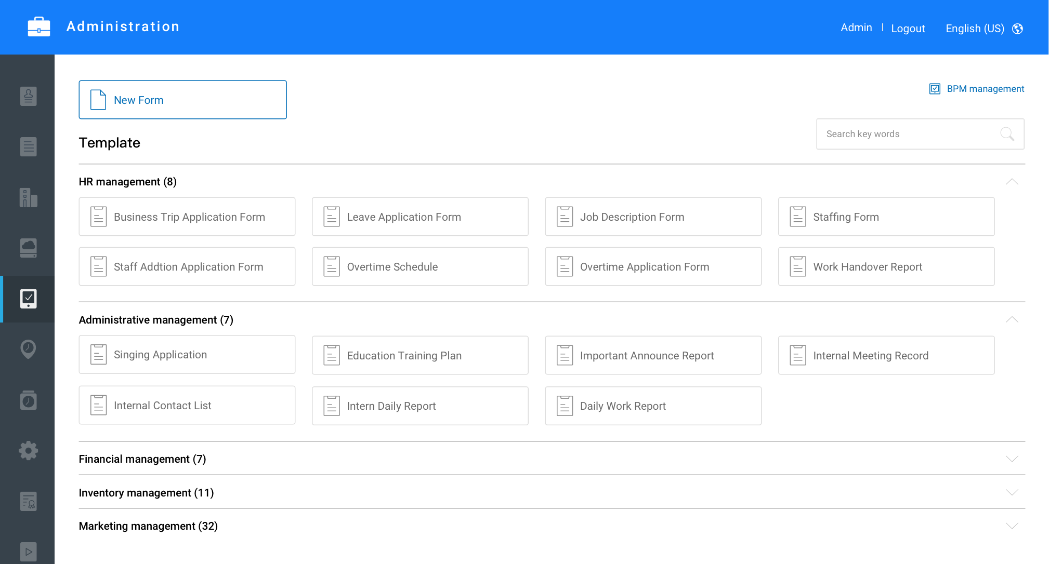Open the stopwatch timer sidebar icon

coord(28,400)
